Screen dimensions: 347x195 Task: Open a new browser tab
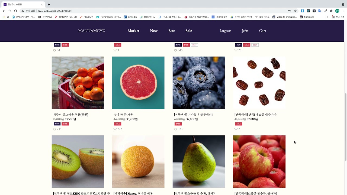tap(49, 4)
